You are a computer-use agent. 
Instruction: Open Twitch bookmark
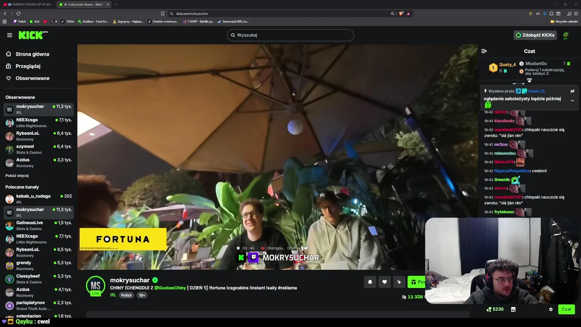[x=20, y=21]
